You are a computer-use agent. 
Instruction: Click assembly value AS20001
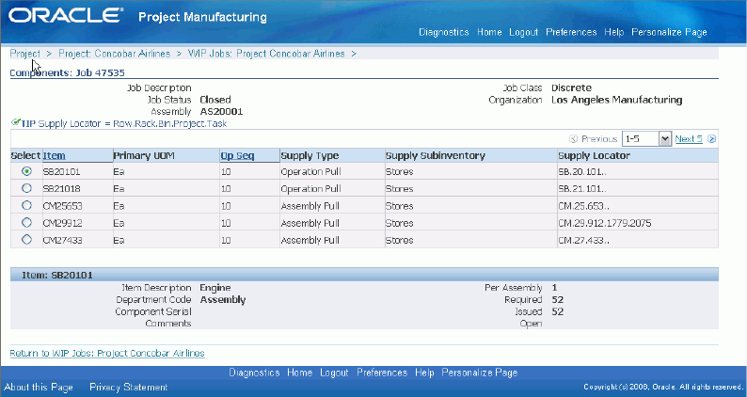[221, 112]
